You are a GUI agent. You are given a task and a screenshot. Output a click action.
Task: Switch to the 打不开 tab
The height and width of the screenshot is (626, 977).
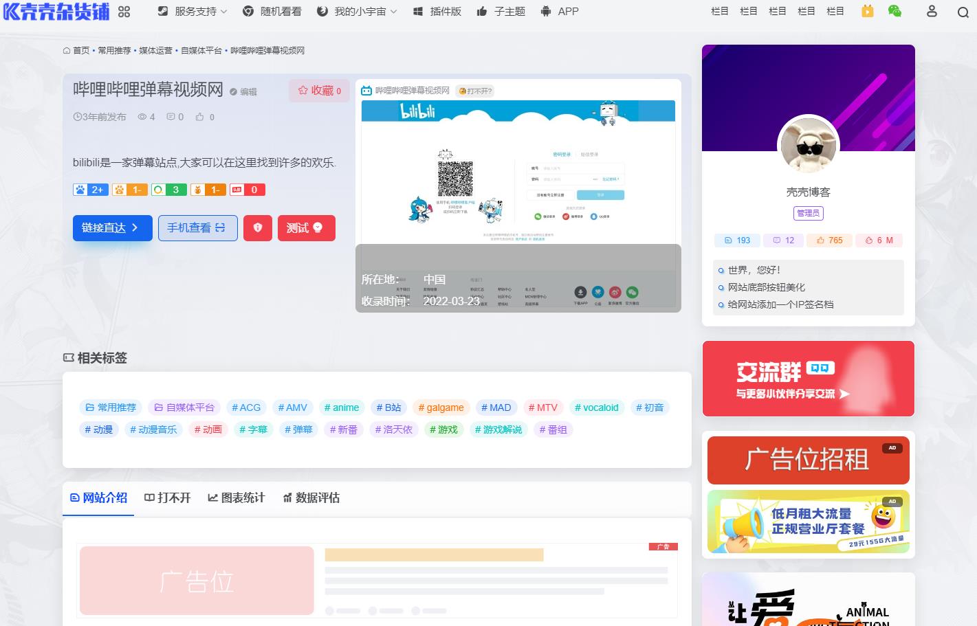tap(167, 498)
